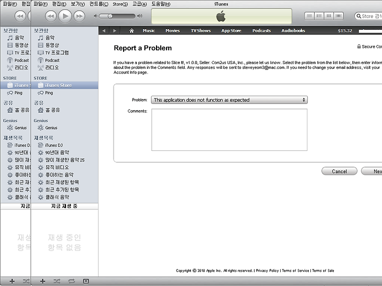Add a playlist in the background window

tap(12, 281)
